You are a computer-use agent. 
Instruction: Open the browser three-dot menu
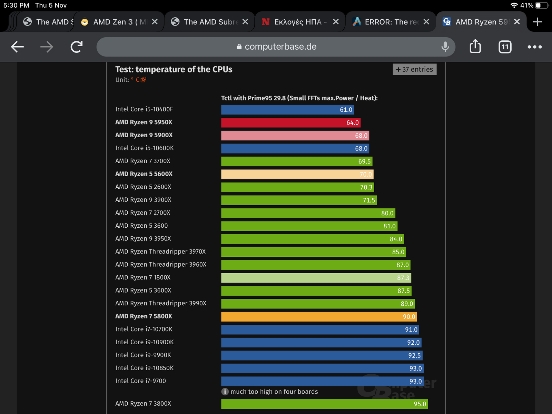click(x=534, y=47)
